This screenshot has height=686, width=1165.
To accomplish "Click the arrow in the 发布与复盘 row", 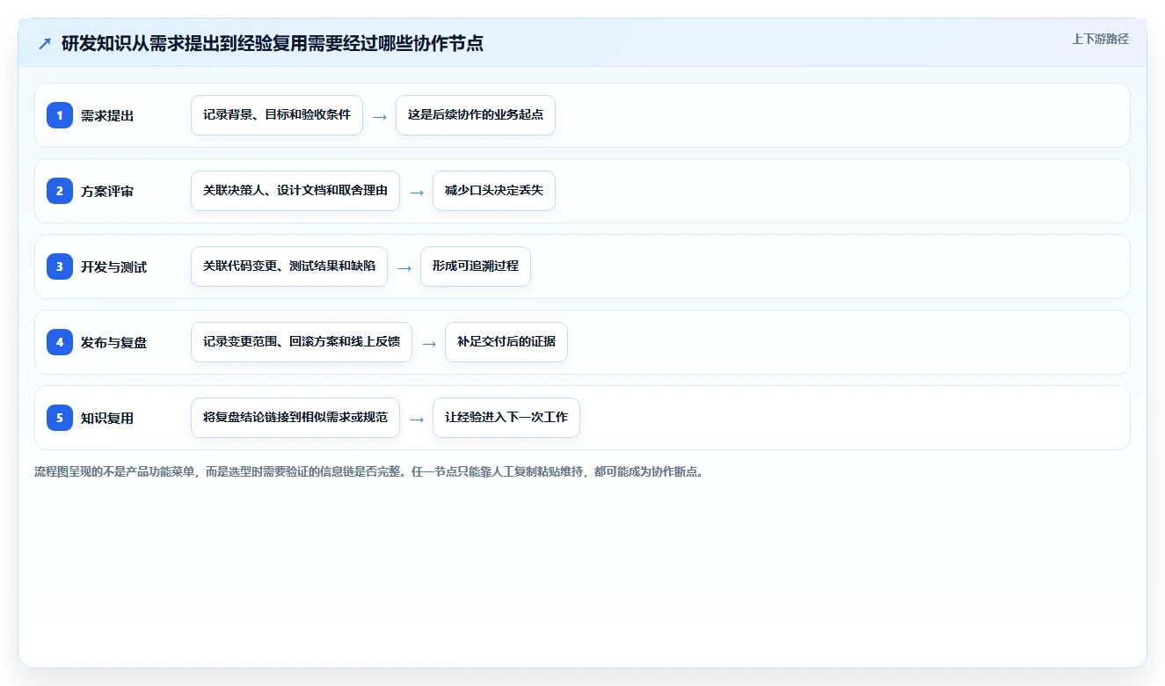I will point(429,343).
